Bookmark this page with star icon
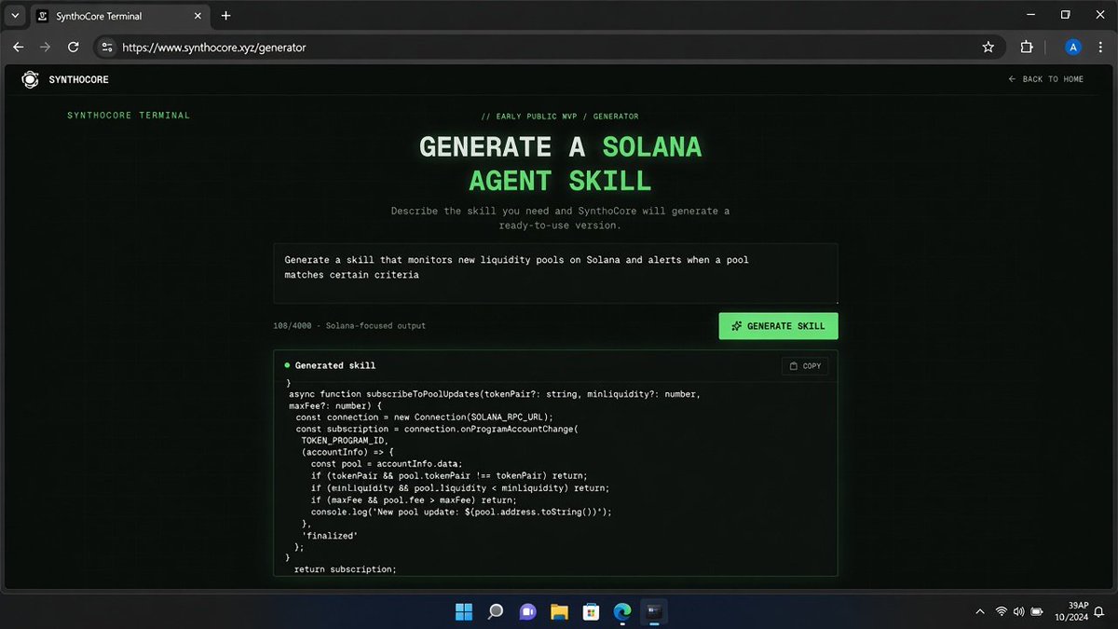 coord(988,47)
